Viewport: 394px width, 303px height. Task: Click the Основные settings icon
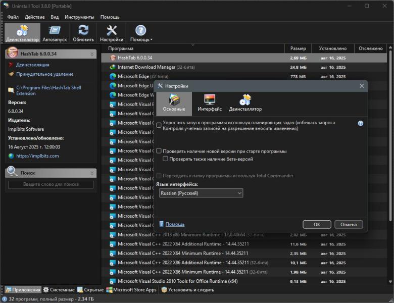[174, 103]
